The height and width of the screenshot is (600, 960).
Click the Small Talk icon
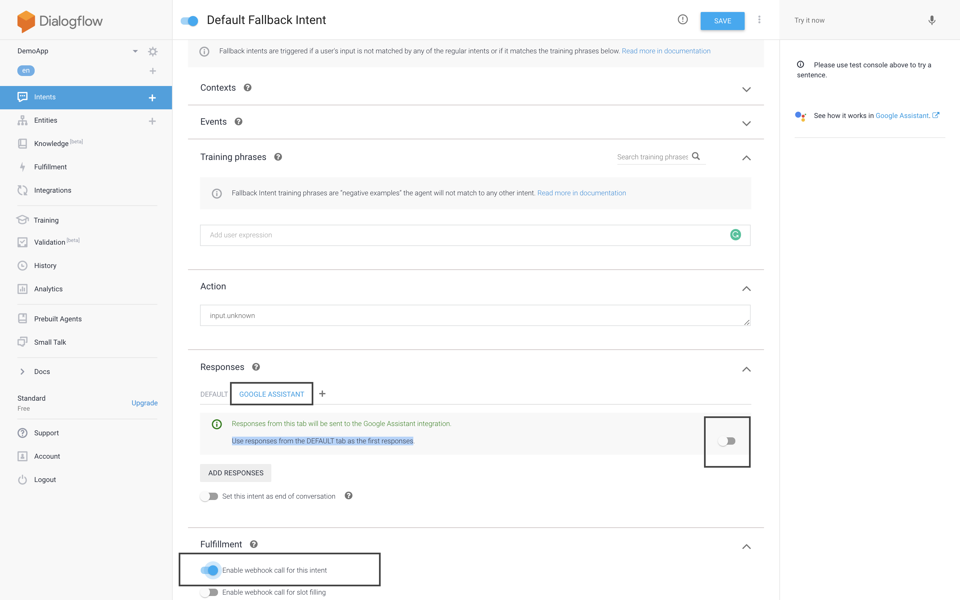23,342
